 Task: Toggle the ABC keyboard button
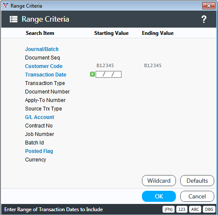(195, 209)
